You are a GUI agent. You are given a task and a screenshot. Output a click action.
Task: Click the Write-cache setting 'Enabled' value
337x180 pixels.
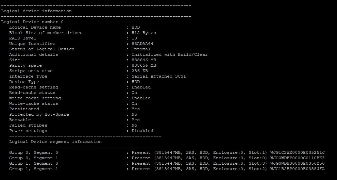tap(141, 98)
